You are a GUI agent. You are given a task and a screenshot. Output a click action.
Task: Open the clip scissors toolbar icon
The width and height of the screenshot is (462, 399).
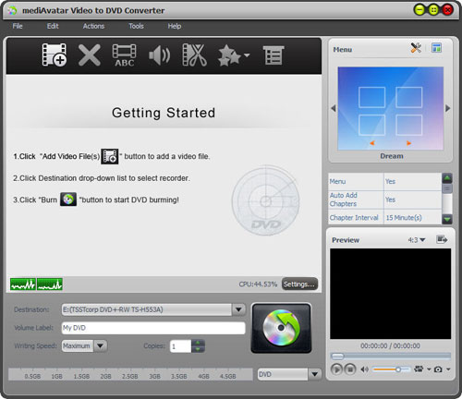tap(194, 55)
